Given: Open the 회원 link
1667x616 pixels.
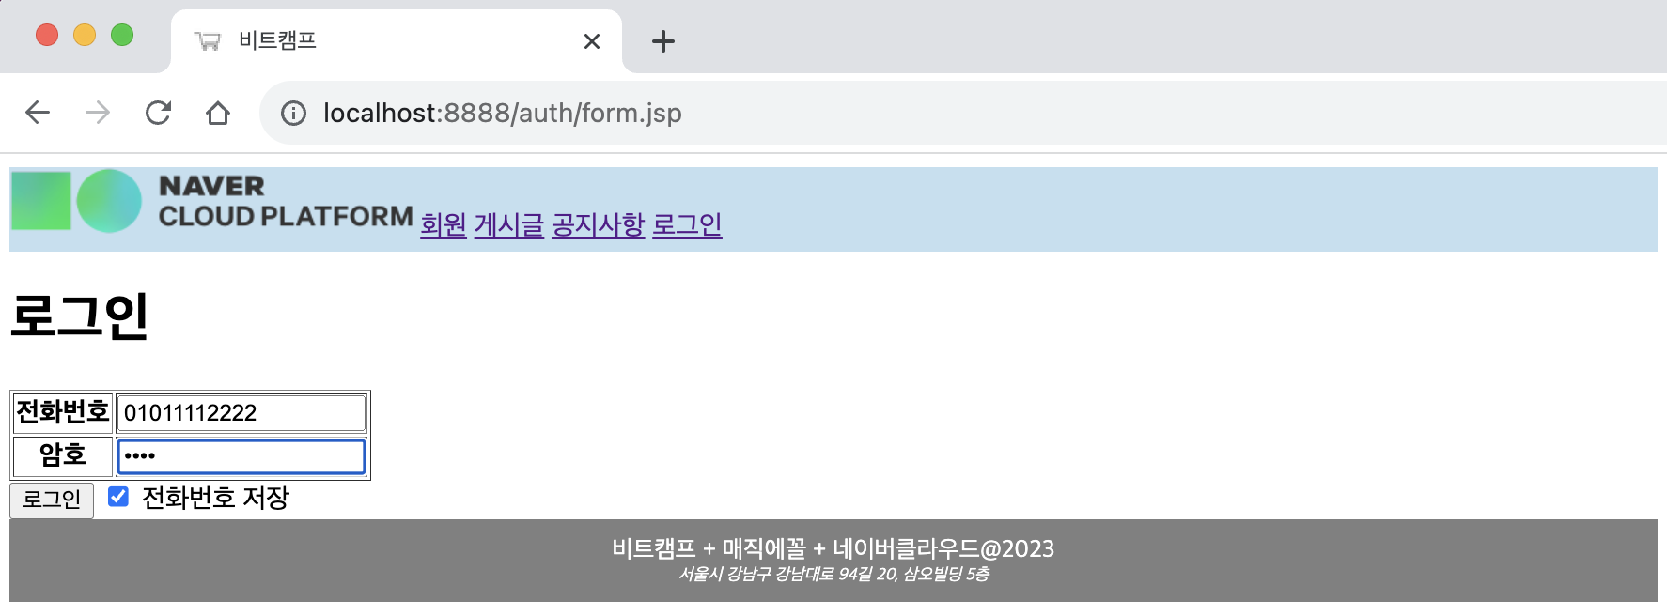Looking at the screenshot, I should coord(444,224).
